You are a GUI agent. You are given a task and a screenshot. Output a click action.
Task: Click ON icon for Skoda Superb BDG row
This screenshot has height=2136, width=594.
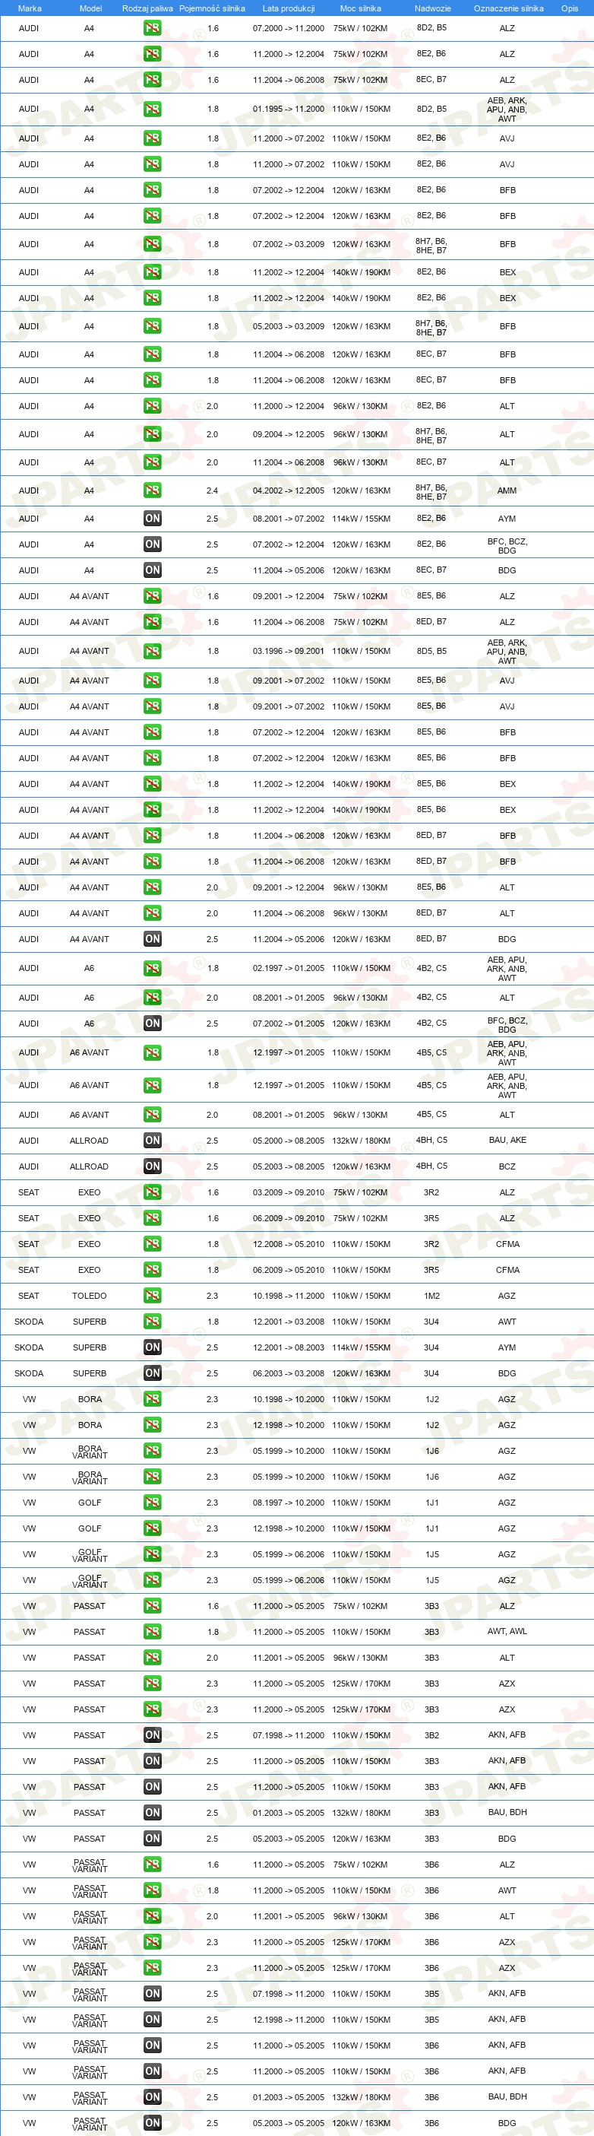pos(153,1373)
